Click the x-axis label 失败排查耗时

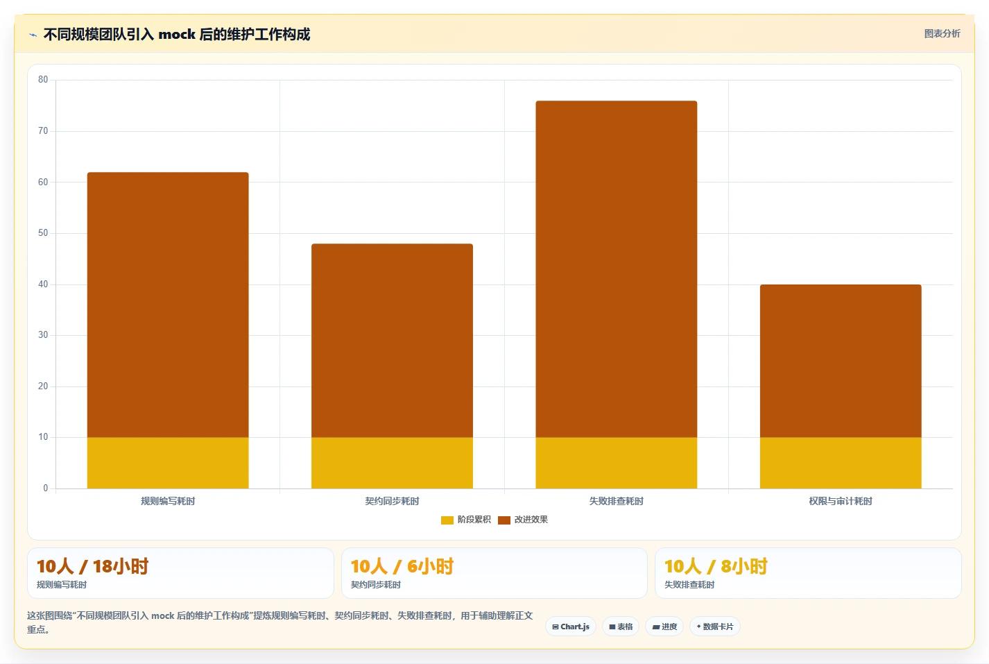click(x=617, y=501)
